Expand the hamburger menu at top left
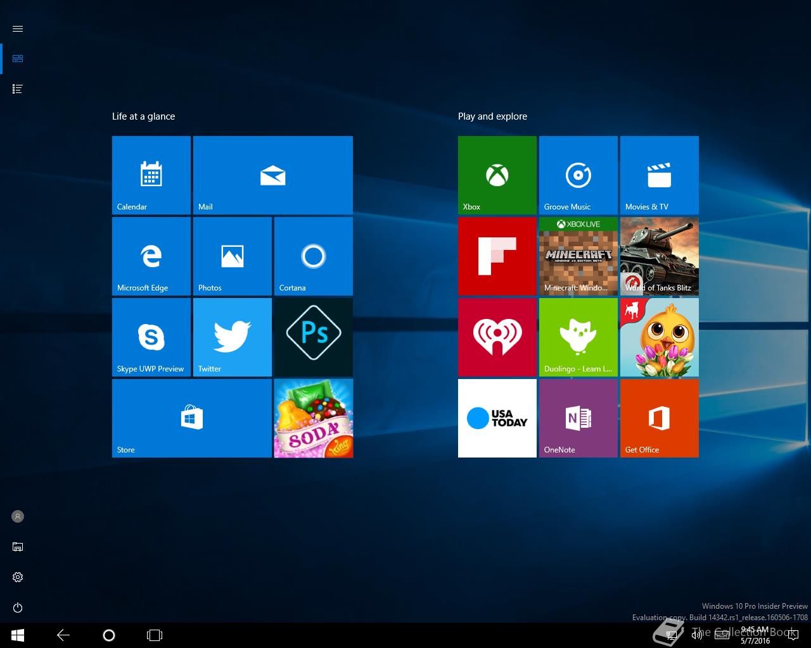The width and height of the screenshot is (811, 648). pyautogui.click(x=18, y=28)
